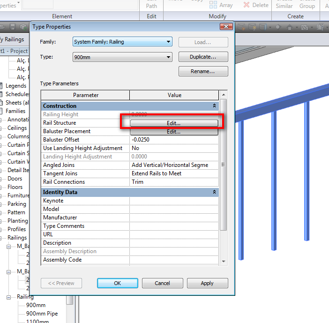Image resolution: width=329 pixels, height=323 pixels.
Task: Collapse the second M_Ba node under Railings
Action: click(x=8, y=272)
